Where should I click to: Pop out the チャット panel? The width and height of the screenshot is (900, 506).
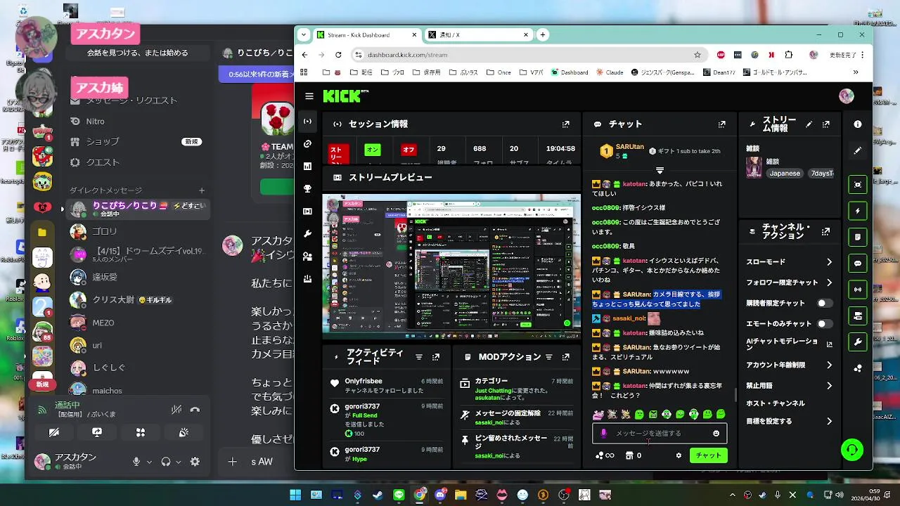click(721, 124)
